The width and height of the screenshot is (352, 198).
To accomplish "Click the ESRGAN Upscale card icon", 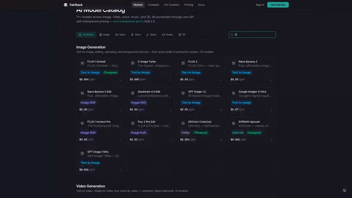I will point(234,123).
